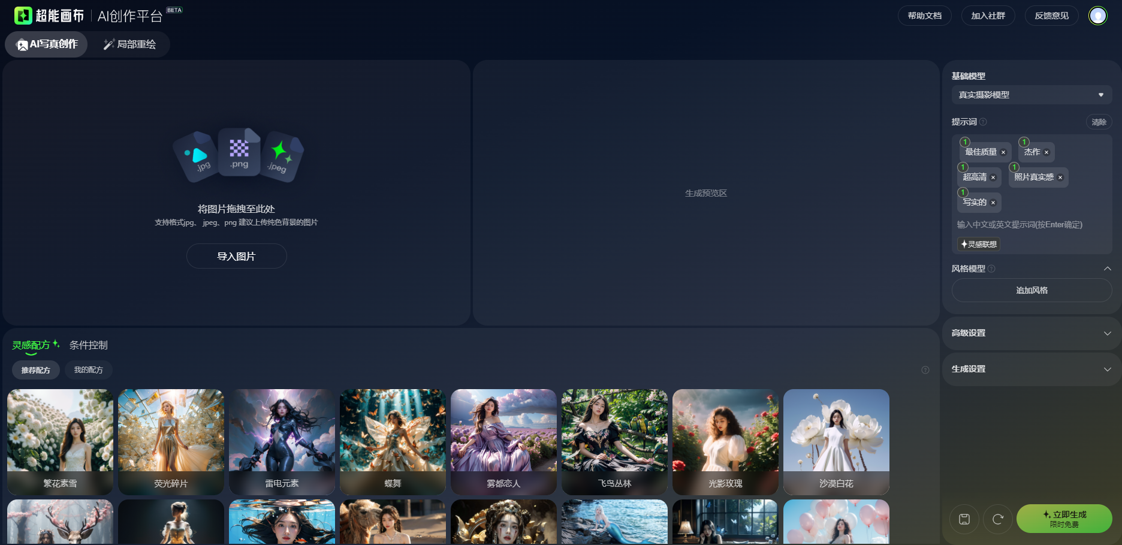This screenshot has height=545, width=1122.
Task: Select the deer antlers recipe thumbnail
Action: click(60, 522)
